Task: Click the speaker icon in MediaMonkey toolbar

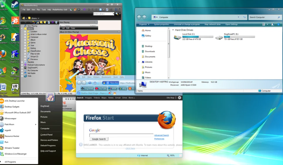Action: pos(23,18)
